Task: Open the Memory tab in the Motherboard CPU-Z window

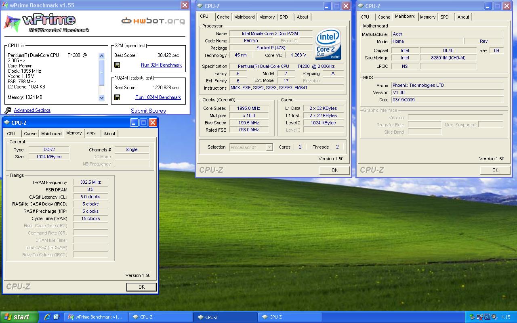Action: pos(428,17)
